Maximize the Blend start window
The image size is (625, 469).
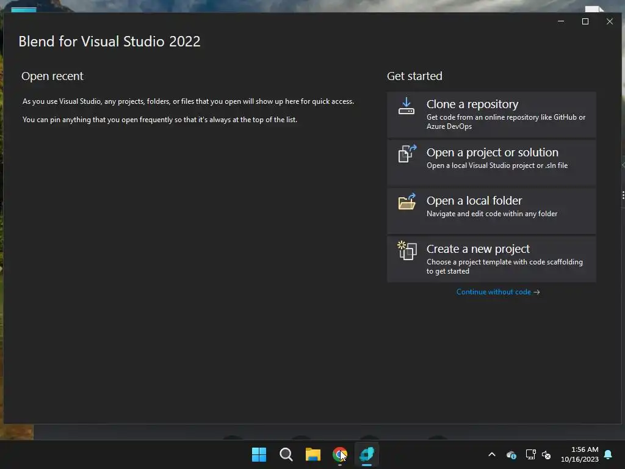point(585,21)
